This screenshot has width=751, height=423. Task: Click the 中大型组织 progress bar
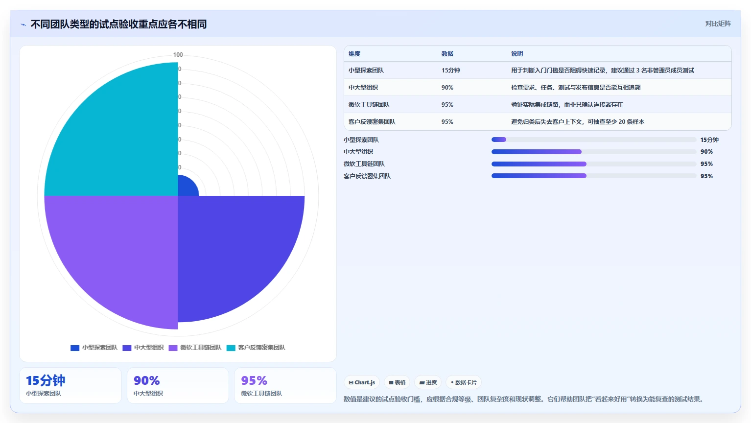594,152
